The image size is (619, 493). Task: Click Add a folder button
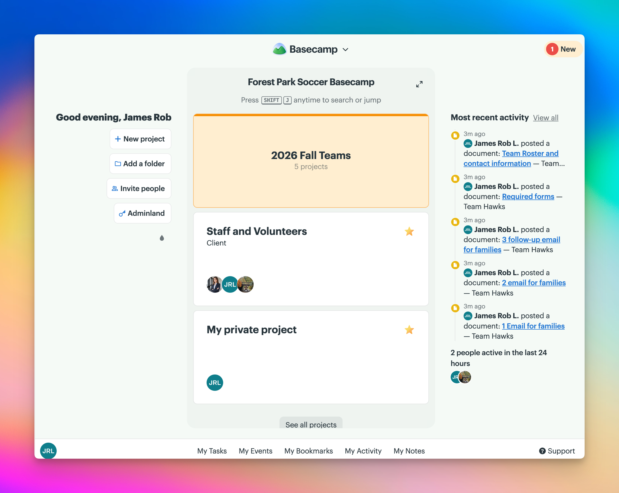click(140, 163)
